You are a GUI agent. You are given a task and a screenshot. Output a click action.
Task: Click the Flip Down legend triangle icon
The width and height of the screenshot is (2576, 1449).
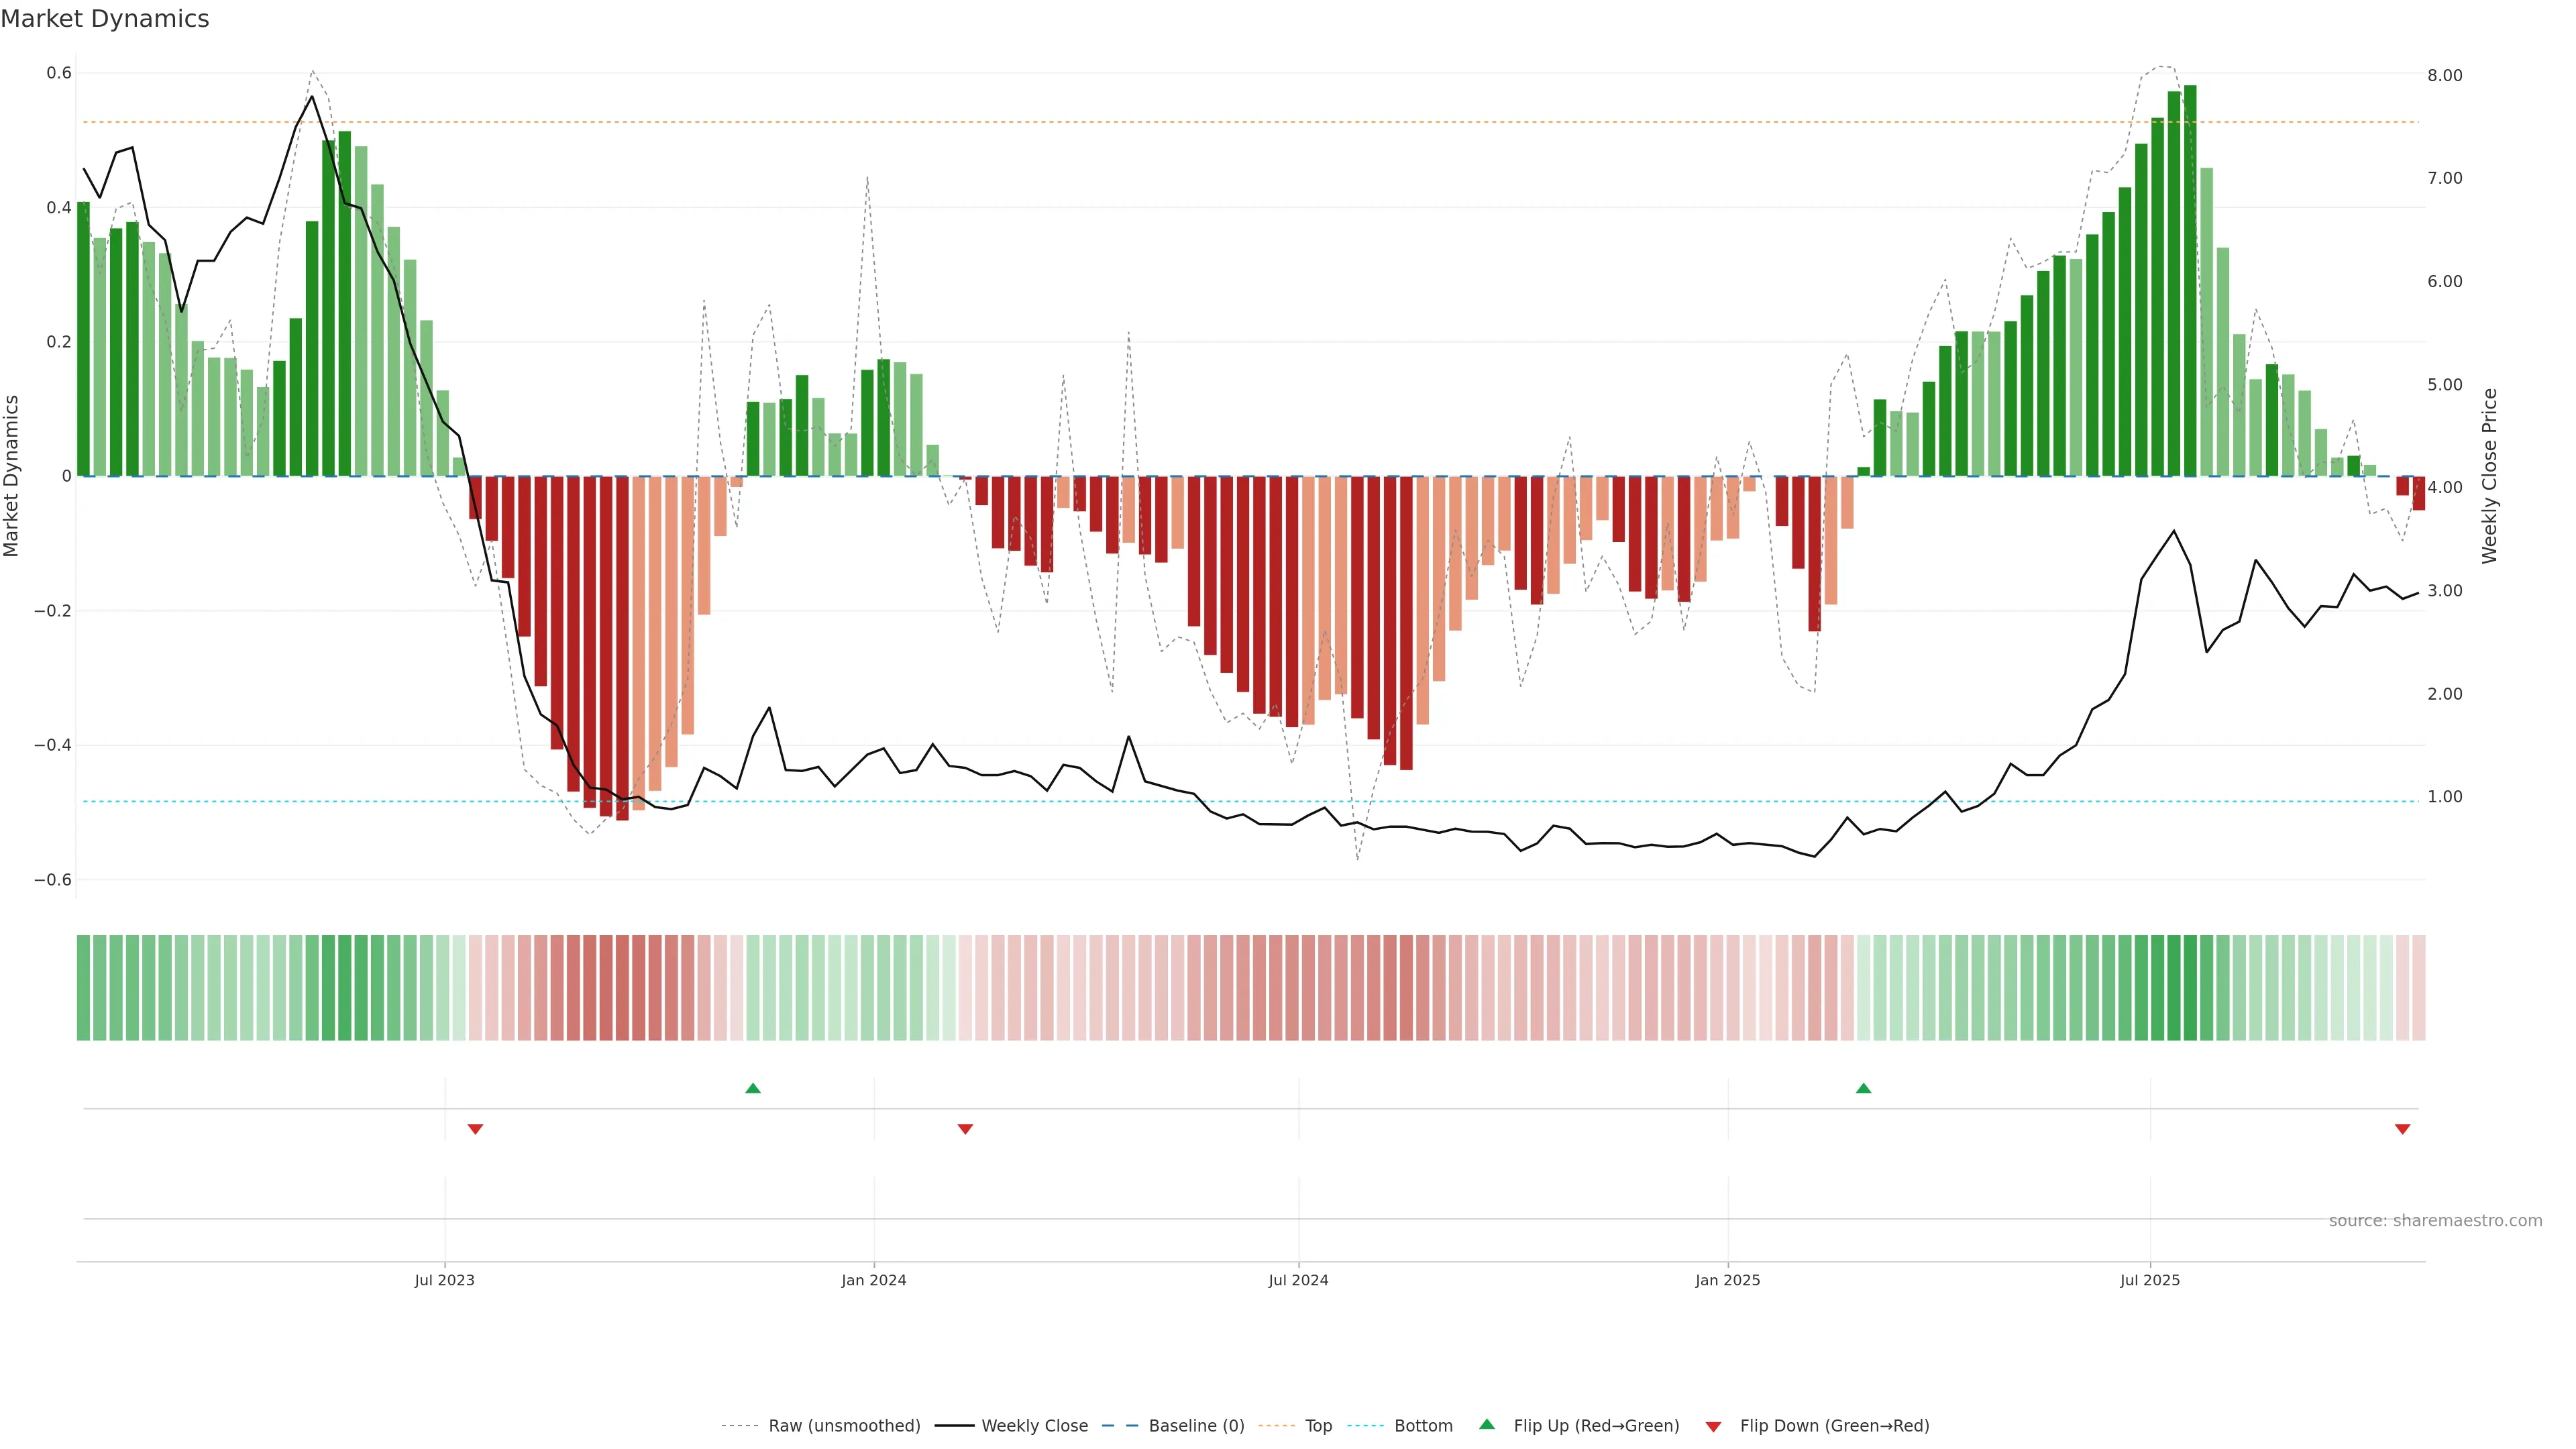coord(1713,1426)
